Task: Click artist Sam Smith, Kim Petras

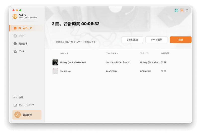Action: coord(118,62)
